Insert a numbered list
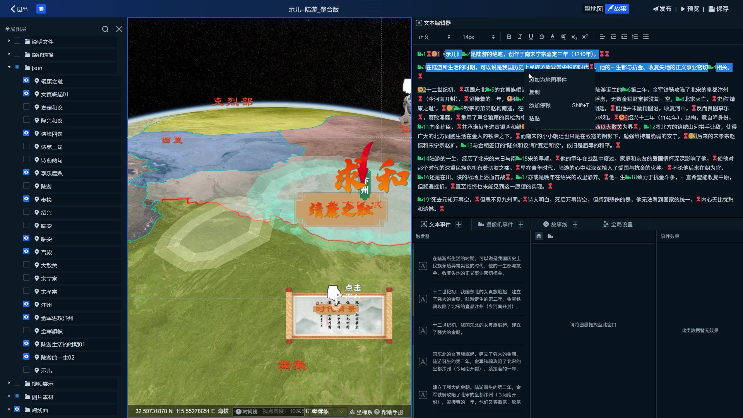 click(x=635, y=37)
